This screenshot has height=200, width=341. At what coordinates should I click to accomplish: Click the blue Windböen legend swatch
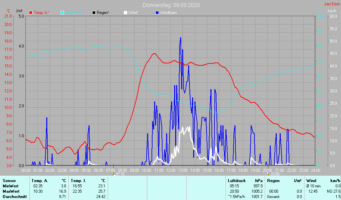[x=157, y=13]
